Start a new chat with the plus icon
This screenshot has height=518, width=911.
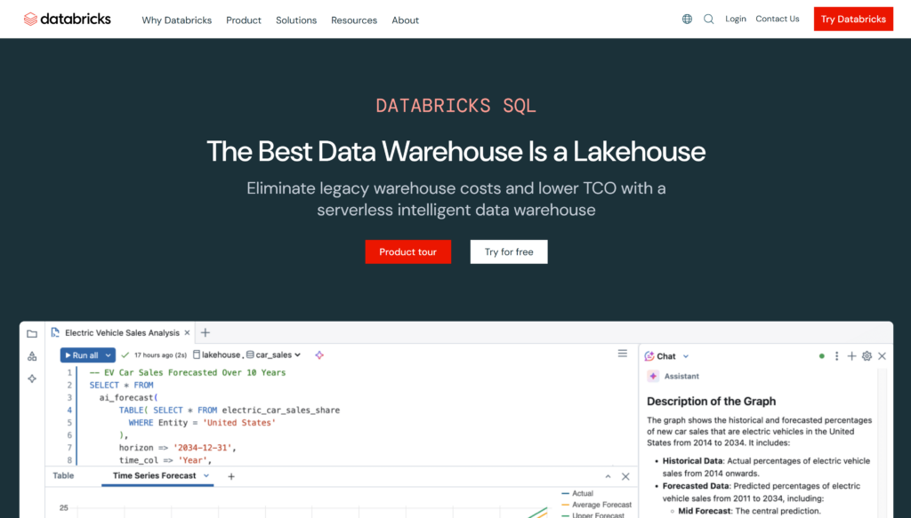tap(851, 355)
